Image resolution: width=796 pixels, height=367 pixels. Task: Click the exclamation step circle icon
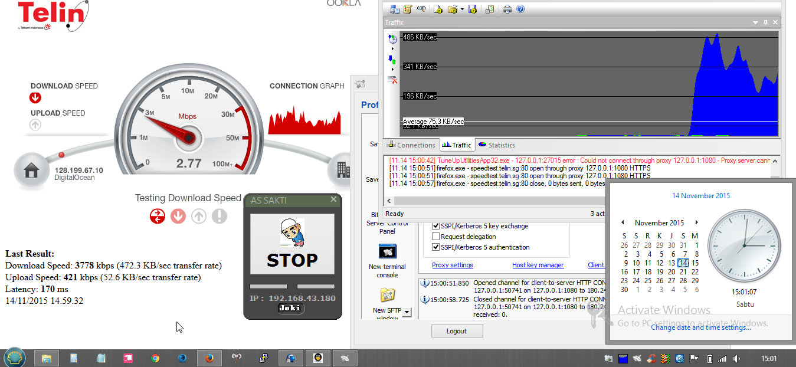coord(220,216)
